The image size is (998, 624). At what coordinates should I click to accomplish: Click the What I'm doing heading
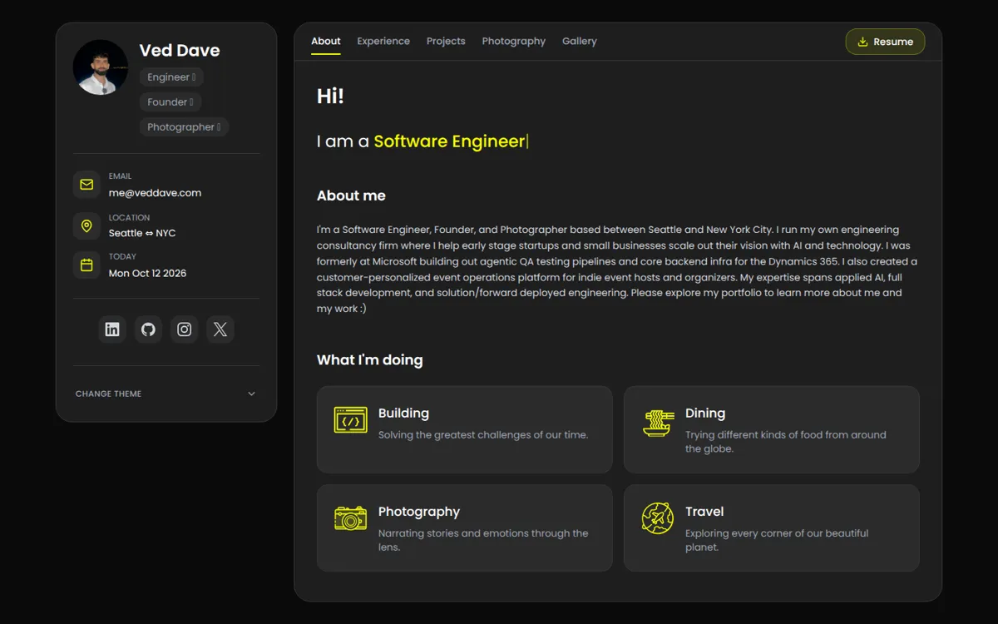tap(370, 360)
